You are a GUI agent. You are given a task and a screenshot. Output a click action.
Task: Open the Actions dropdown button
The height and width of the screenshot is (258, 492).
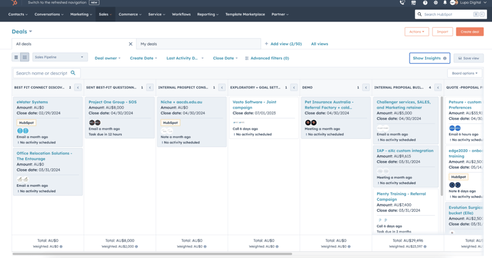[417, 32]
